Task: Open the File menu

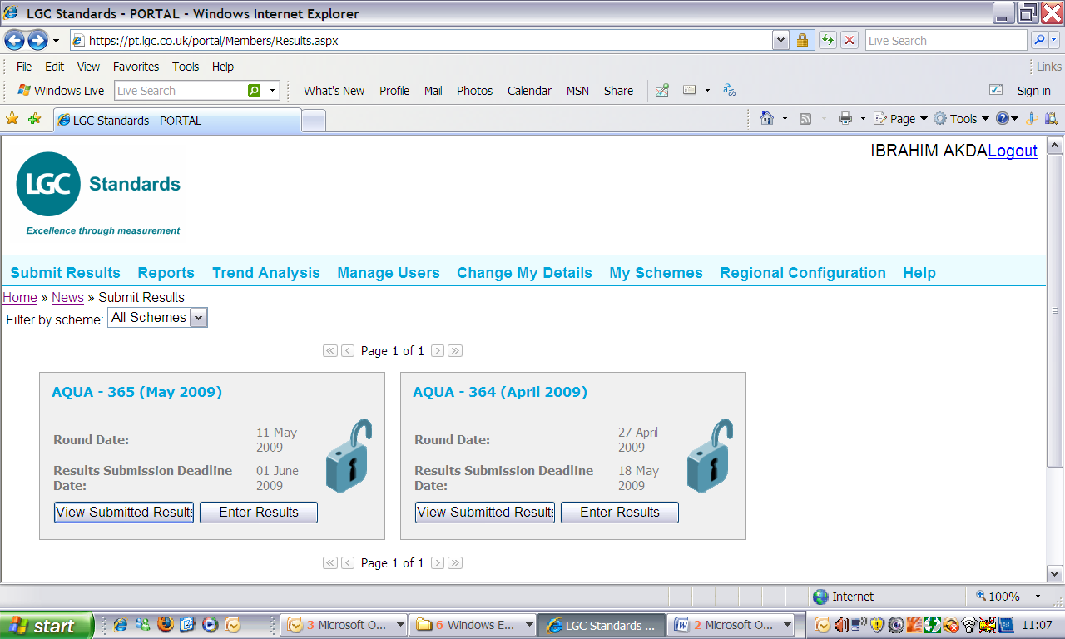Action: coord(24,67)
